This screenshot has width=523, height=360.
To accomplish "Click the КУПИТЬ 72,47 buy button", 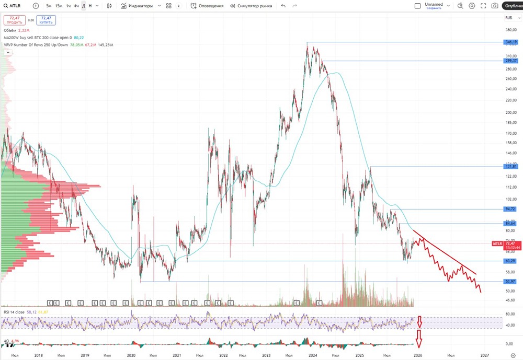I will point(46,20).
